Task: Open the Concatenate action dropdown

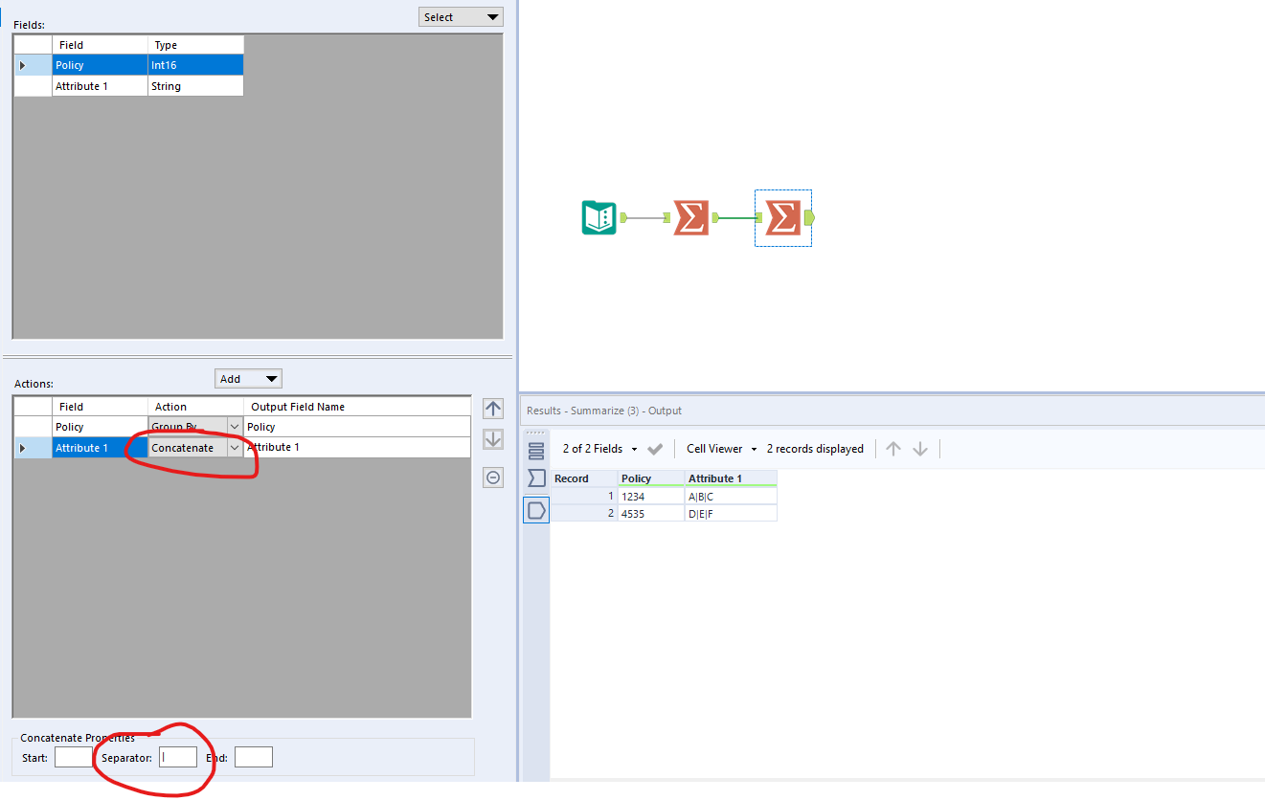Action: pos(236,447)
